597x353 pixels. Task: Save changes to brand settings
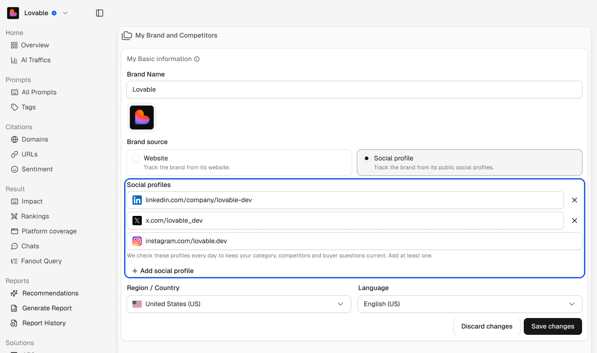(553, 326)
